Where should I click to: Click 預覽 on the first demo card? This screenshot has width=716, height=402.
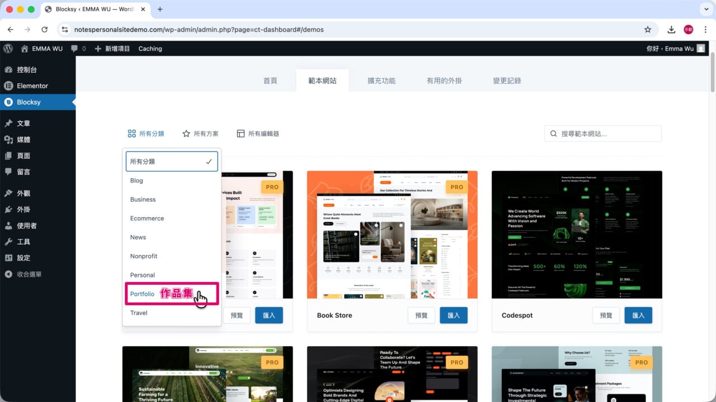(x=237, y=315)
